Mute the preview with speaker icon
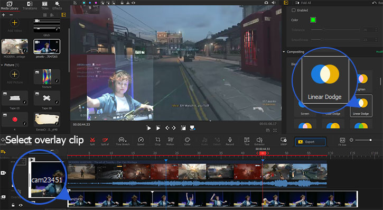The image size is (383, 210). 274,3
